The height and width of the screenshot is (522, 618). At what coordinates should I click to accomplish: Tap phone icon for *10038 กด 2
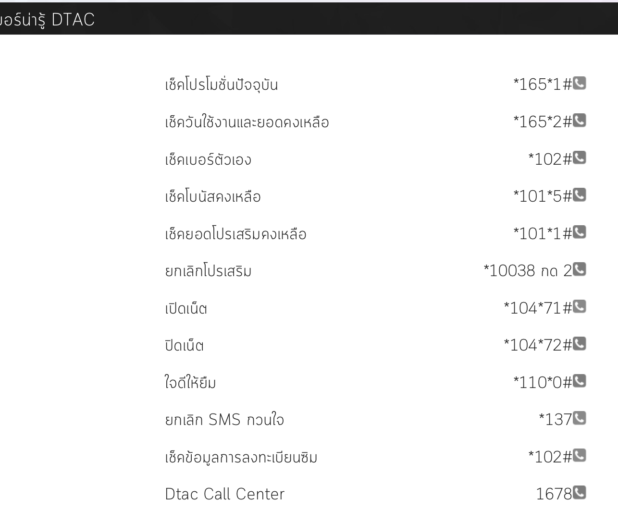tap(580, 269)
